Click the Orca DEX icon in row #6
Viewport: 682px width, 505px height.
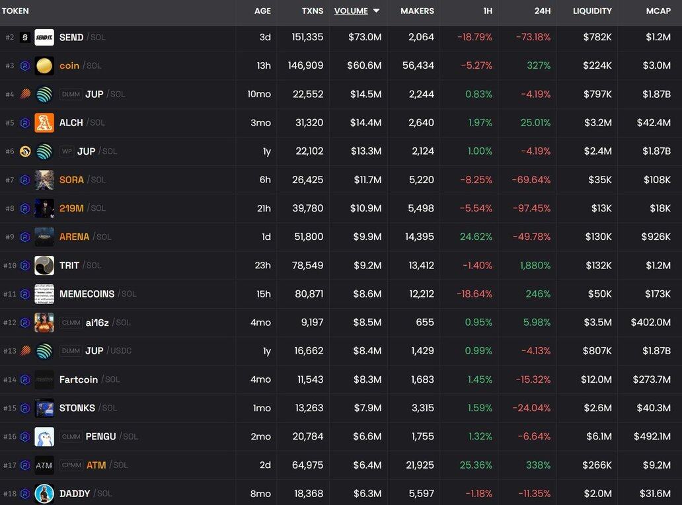tap(25, 151)
